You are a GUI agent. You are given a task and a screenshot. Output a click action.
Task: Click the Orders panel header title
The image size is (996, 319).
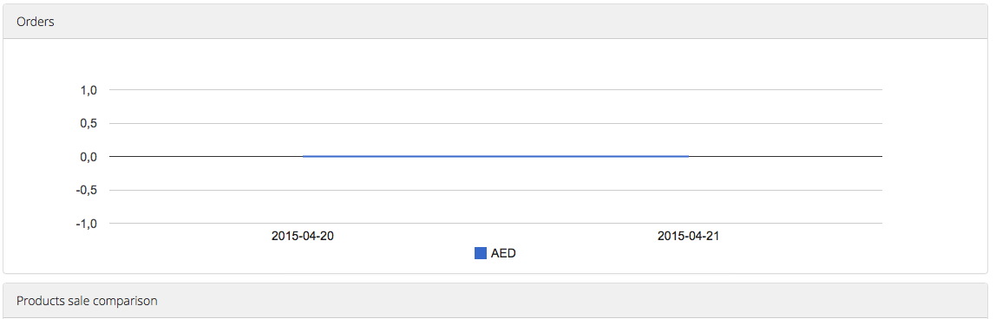(36, 22)
